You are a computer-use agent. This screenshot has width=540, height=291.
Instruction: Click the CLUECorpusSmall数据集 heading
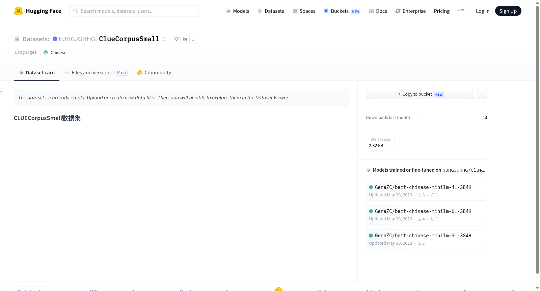coord(47,118)
